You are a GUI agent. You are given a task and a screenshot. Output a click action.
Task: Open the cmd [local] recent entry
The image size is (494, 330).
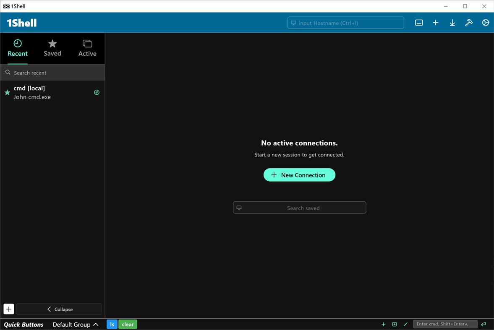52,93
